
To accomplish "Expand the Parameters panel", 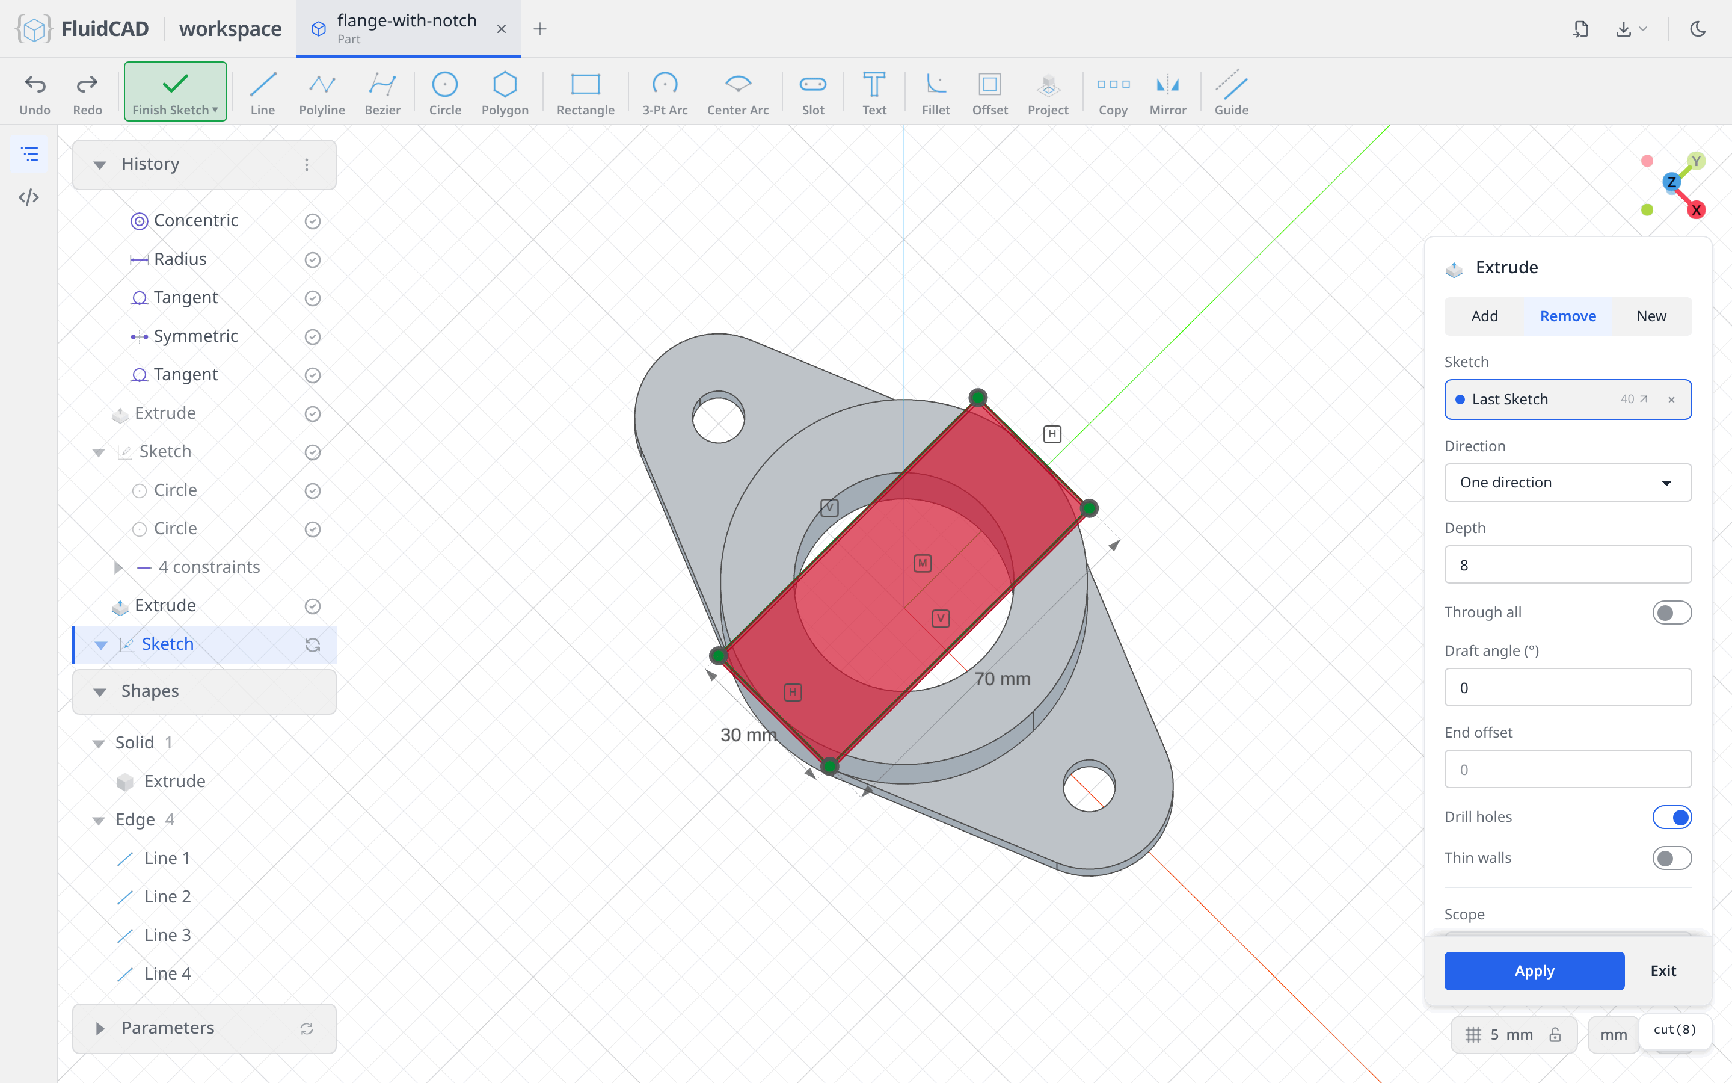I will click(x=99, y=1029).
